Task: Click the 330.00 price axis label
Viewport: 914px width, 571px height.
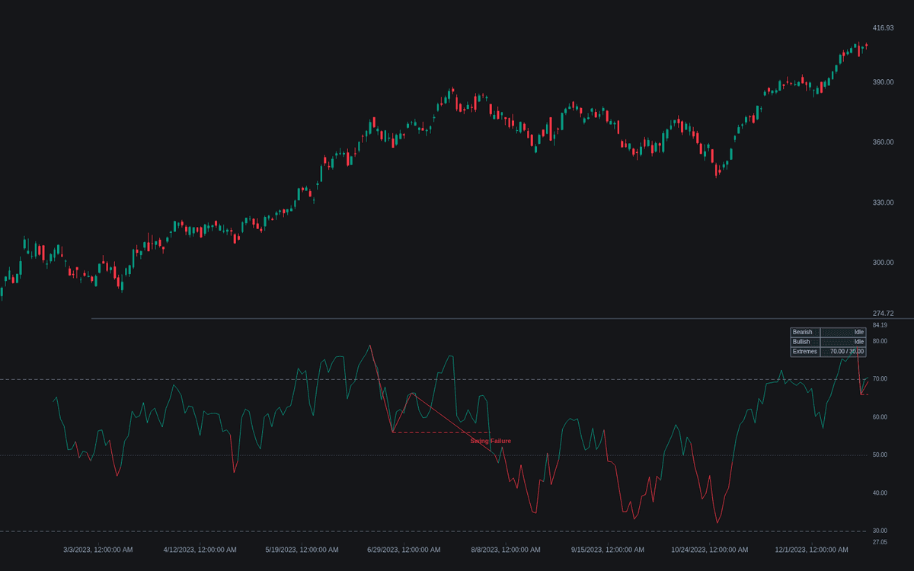Action: (x=884, y=203)
